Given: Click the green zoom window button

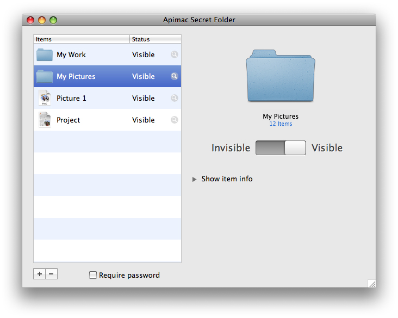Looking at the screenshot, I should tap(53, 20).
